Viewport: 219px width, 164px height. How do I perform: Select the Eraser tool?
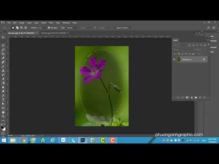click(x=3, y=79)
